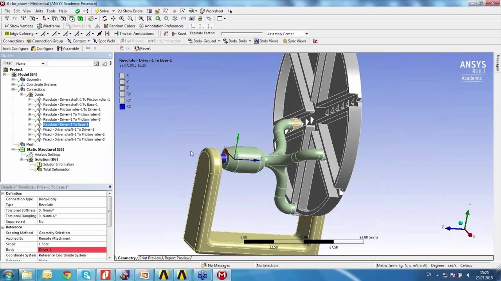Viewport: 501px width, 281px height.
Task: Toggle Wireframe display mode
Action: 48,26
